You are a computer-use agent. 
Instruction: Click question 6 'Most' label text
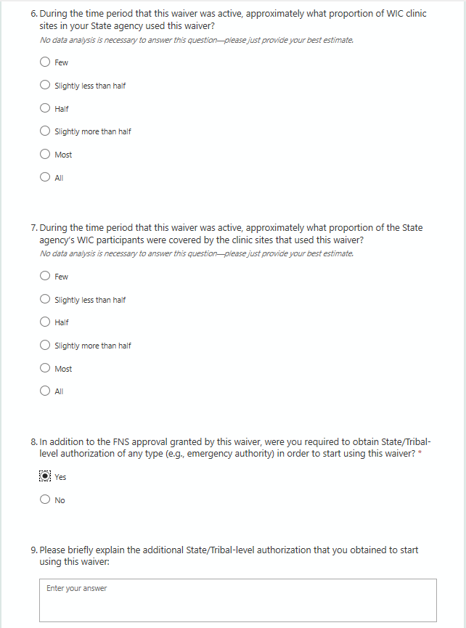pyautogui.click(x=63, y=155)
